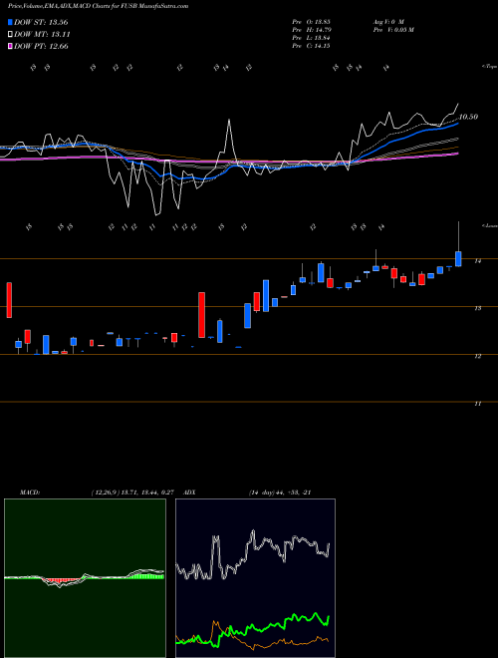498x658 pixels.
Task: Open the green MACD histogram panel
Action: point(85,578)
